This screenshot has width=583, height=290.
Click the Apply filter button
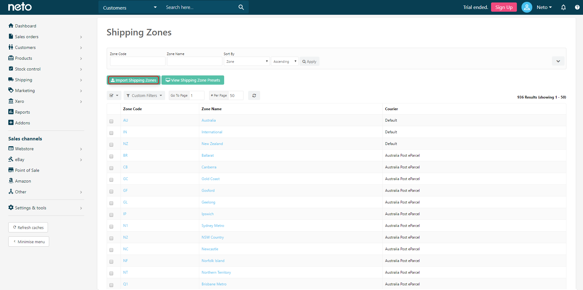pos(309,62)
